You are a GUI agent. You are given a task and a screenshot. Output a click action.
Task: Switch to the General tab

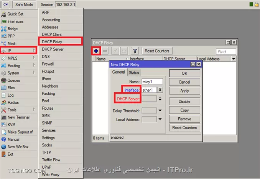[x=118, y=72]
